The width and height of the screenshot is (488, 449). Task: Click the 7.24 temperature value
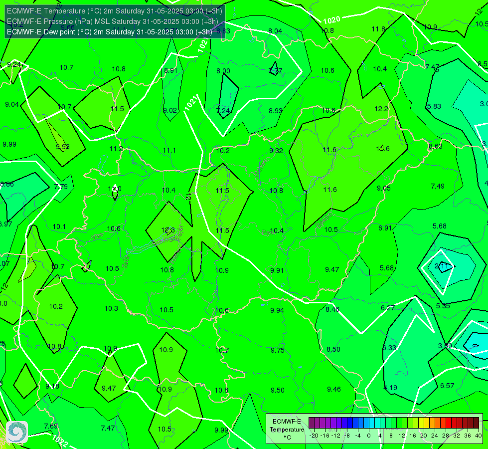point(223,111)
